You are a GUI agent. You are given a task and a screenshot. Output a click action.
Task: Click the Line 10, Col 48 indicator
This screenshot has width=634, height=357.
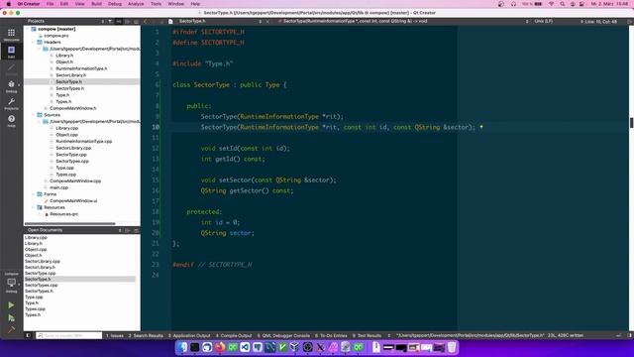(600, 21)
